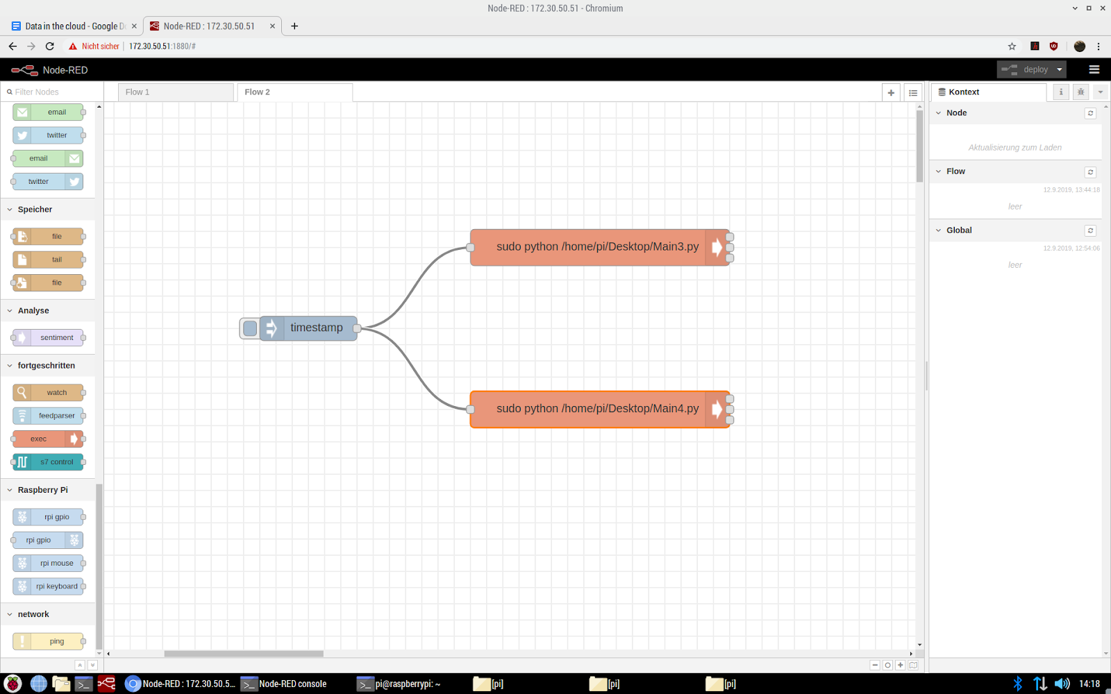Trigger the timestamp inject node button
The width and height of the screenshot is (1111, 694).
(x=249, y=328)
